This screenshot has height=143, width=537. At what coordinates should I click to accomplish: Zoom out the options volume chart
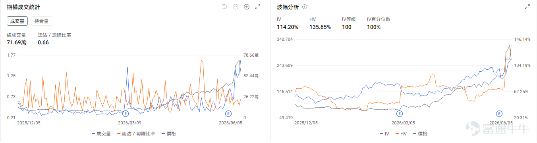[x=236, y=7]
